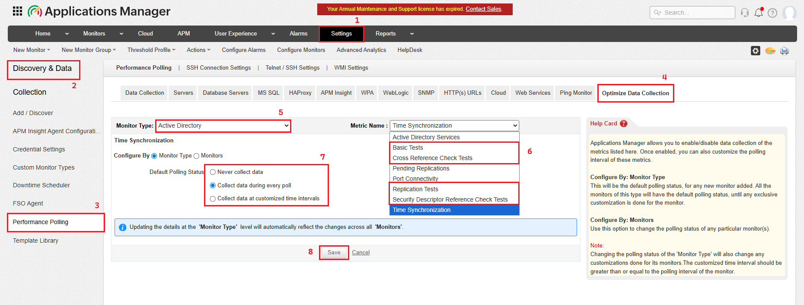Open the Settings tab
Viewport: 804px width, 305px height.
click(341, 34)
